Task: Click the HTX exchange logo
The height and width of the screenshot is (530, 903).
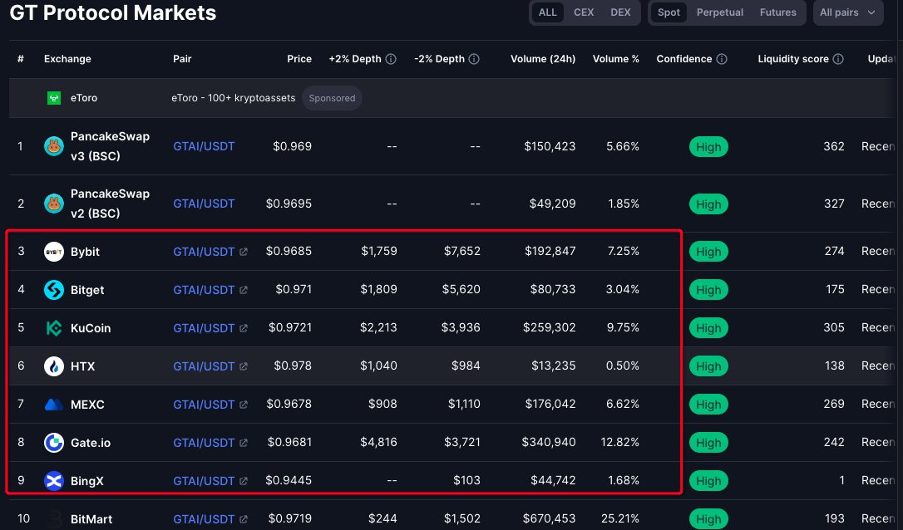Action: click(x=53, y=366)
